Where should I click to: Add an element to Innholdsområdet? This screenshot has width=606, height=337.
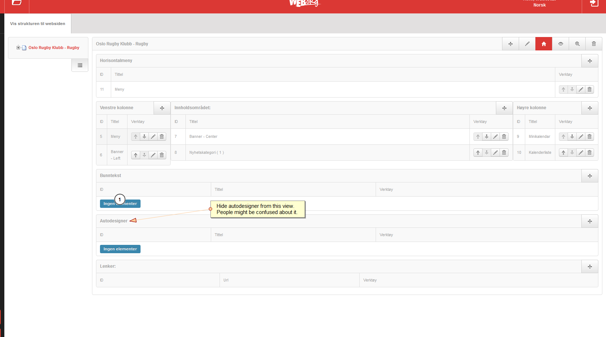click(504, 108)
